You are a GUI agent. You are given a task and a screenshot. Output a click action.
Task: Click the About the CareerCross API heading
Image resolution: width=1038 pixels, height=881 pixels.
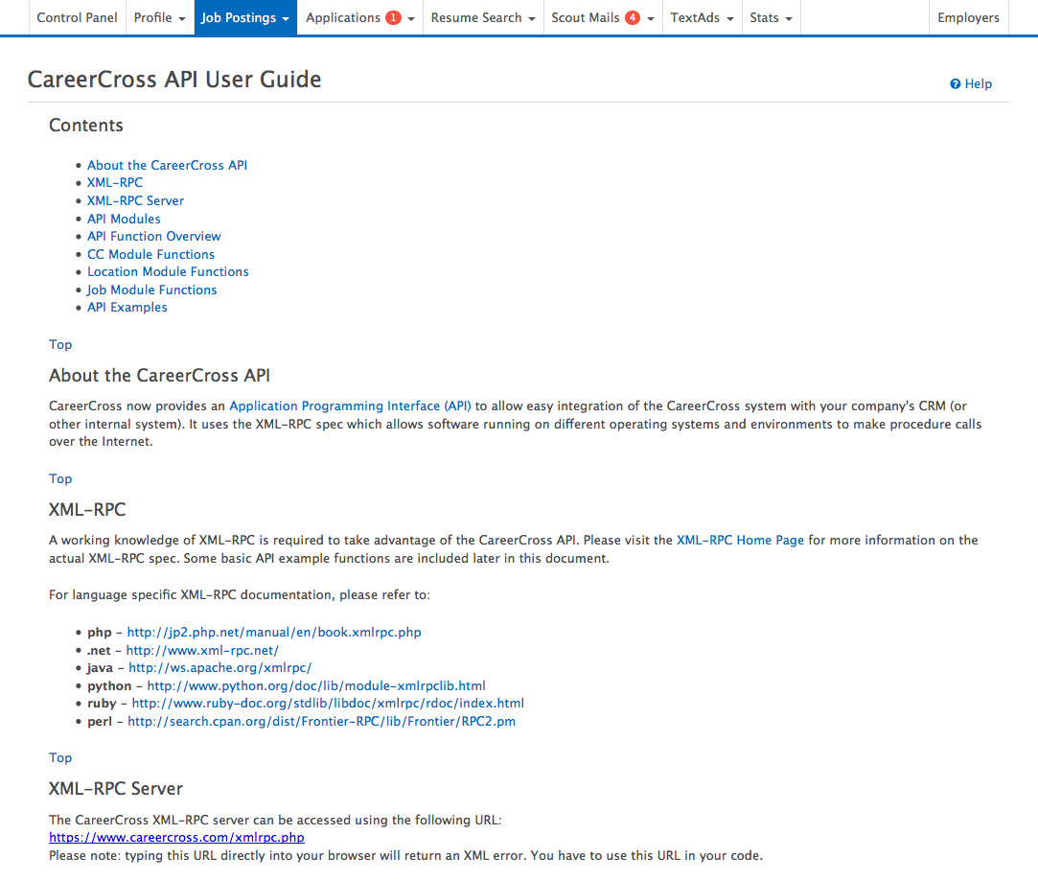159,375
